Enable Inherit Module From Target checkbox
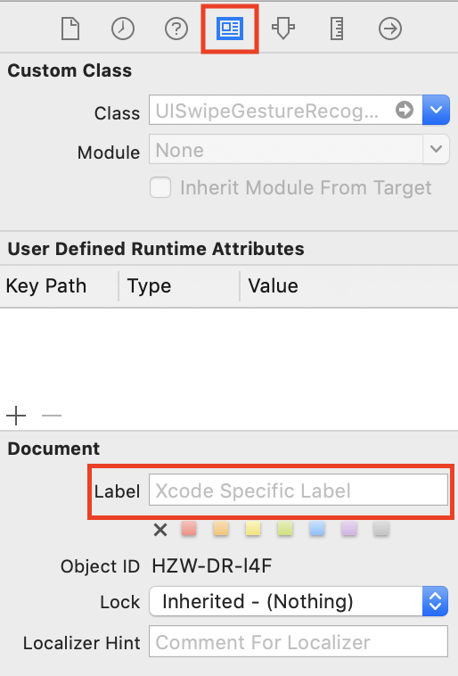 click(160, 187)
